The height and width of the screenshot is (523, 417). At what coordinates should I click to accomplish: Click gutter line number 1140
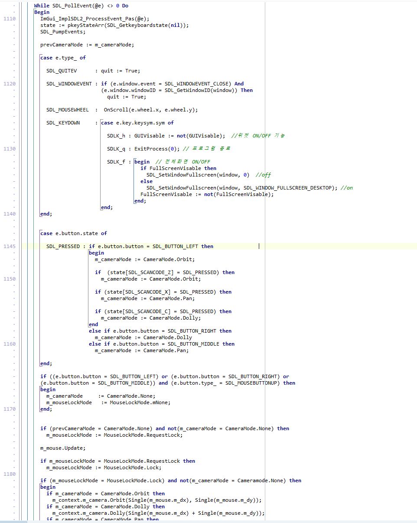(x=9, y=214)
